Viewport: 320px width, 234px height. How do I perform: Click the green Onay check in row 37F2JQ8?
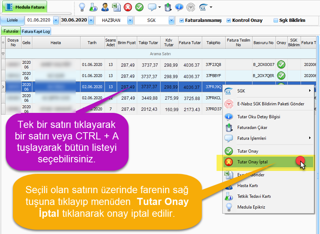click(x=281, y=65)
